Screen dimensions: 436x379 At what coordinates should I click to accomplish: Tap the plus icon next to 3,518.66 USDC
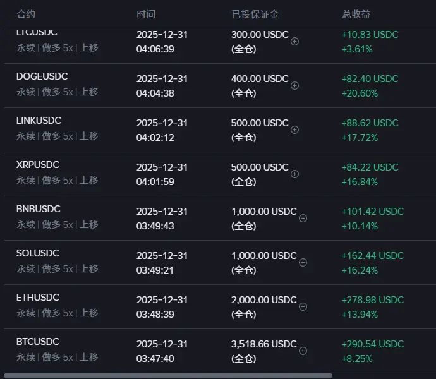coord(303,351)
